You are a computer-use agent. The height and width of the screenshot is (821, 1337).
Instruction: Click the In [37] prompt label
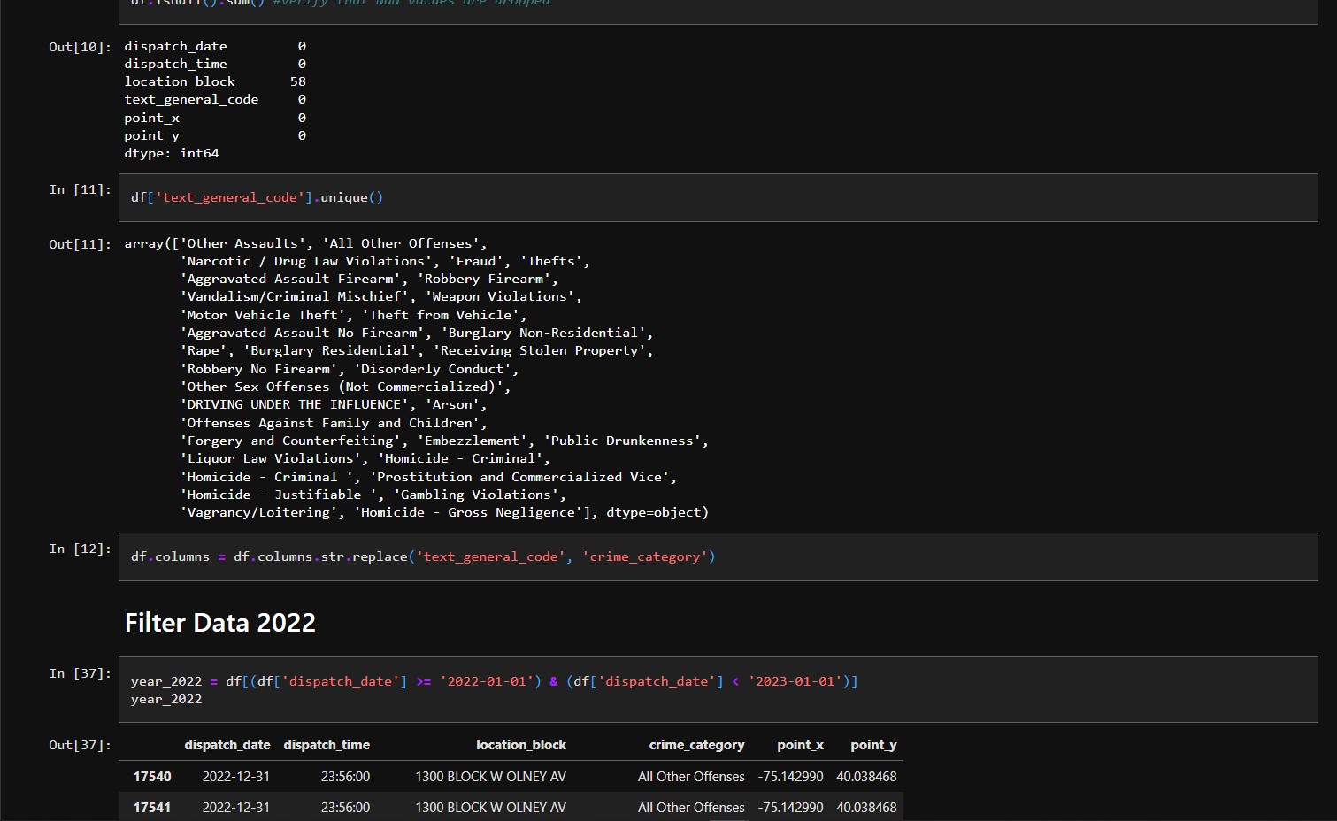(x=80, y=673)
